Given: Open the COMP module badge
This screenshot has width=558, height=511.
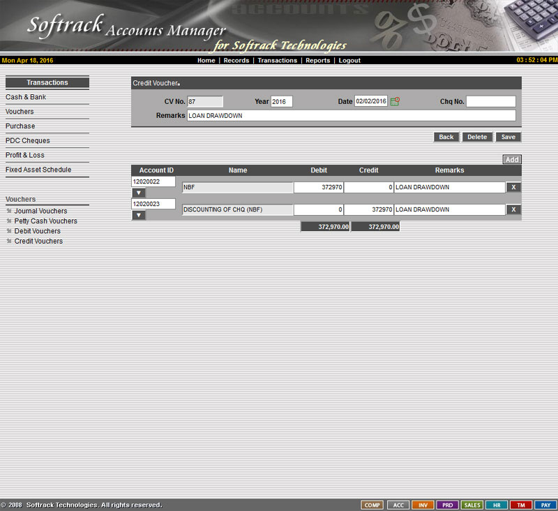Looking at the screenshot, I should tap(372, 505).
